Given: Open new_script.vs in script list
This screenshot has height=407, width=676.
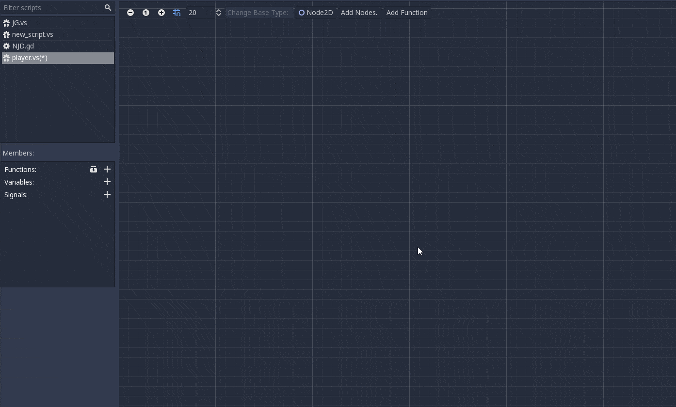Looking at the screenshot, I should [58, 34].
